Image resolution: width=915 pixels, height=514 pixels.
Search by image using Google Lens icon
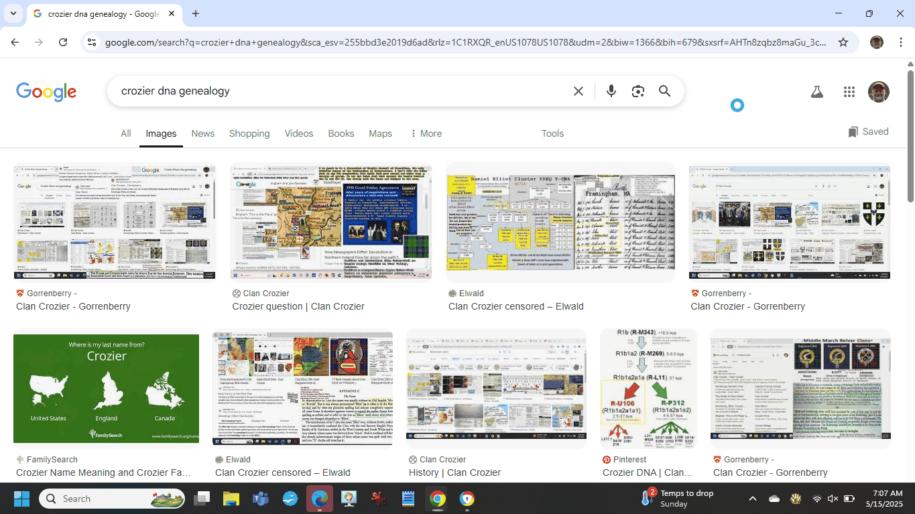[x=637, y=91]
